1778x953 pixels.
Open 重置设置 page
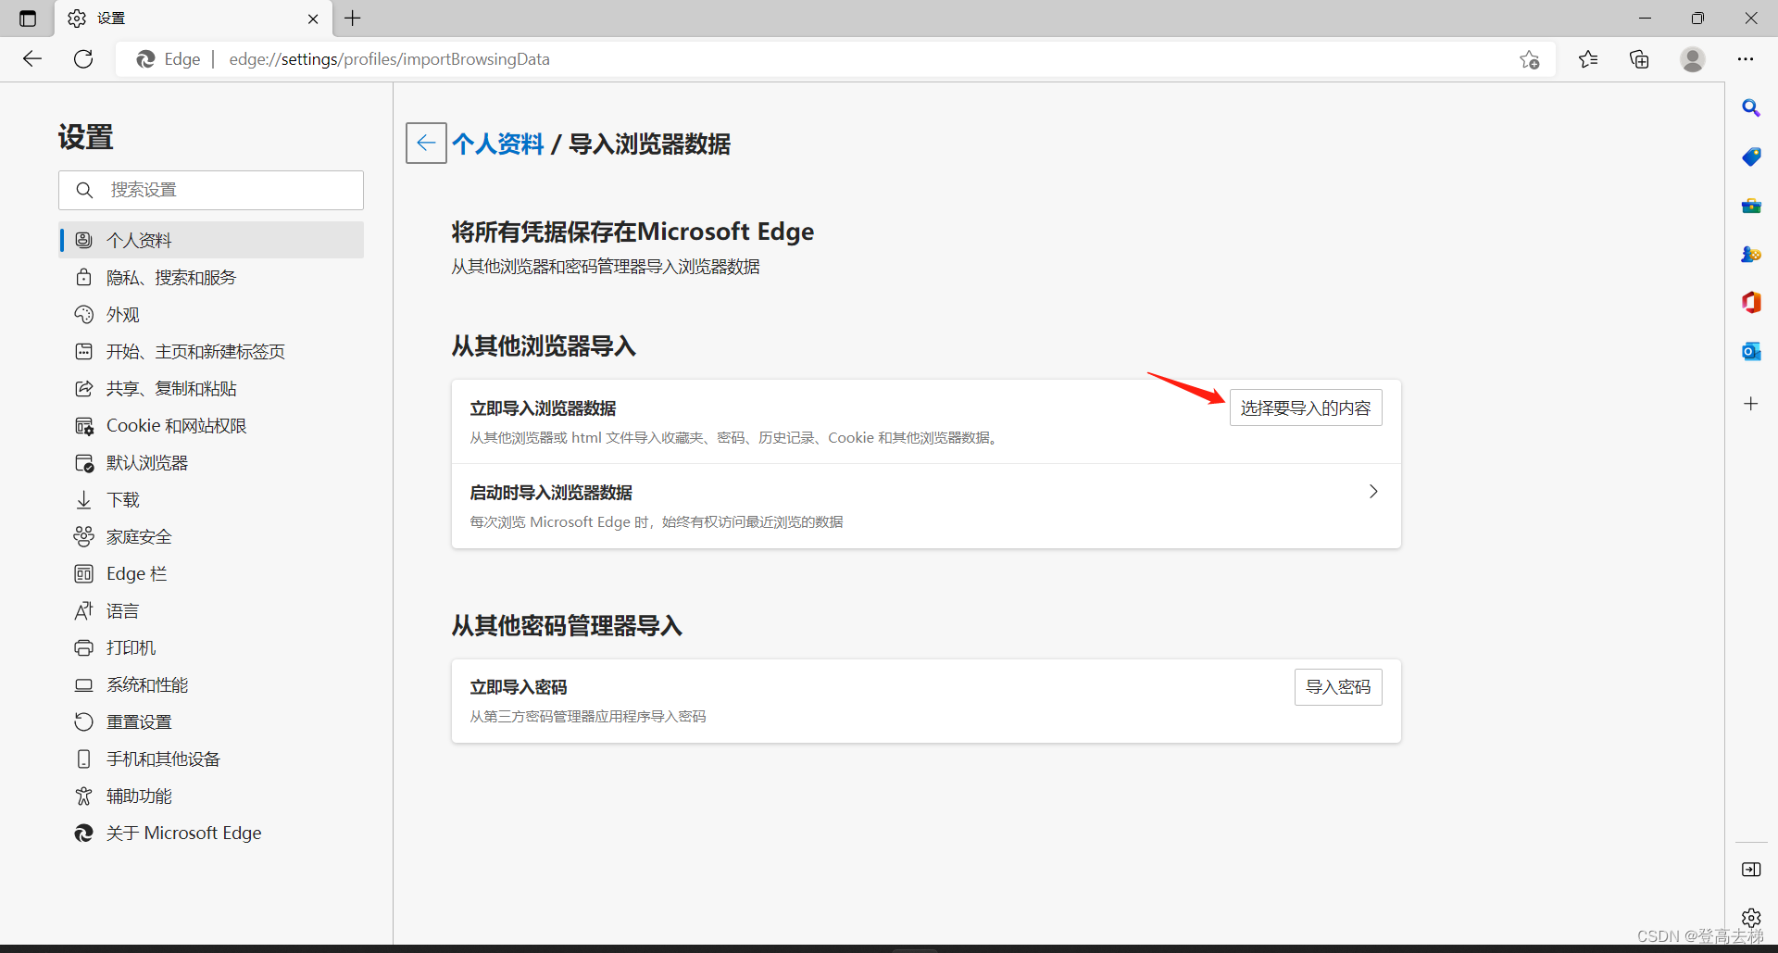(x=211, y=721)
